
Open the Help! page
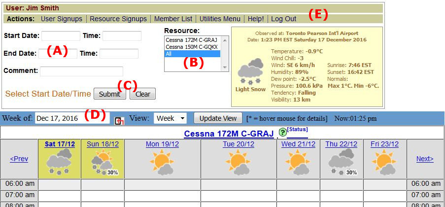[256, 19]
